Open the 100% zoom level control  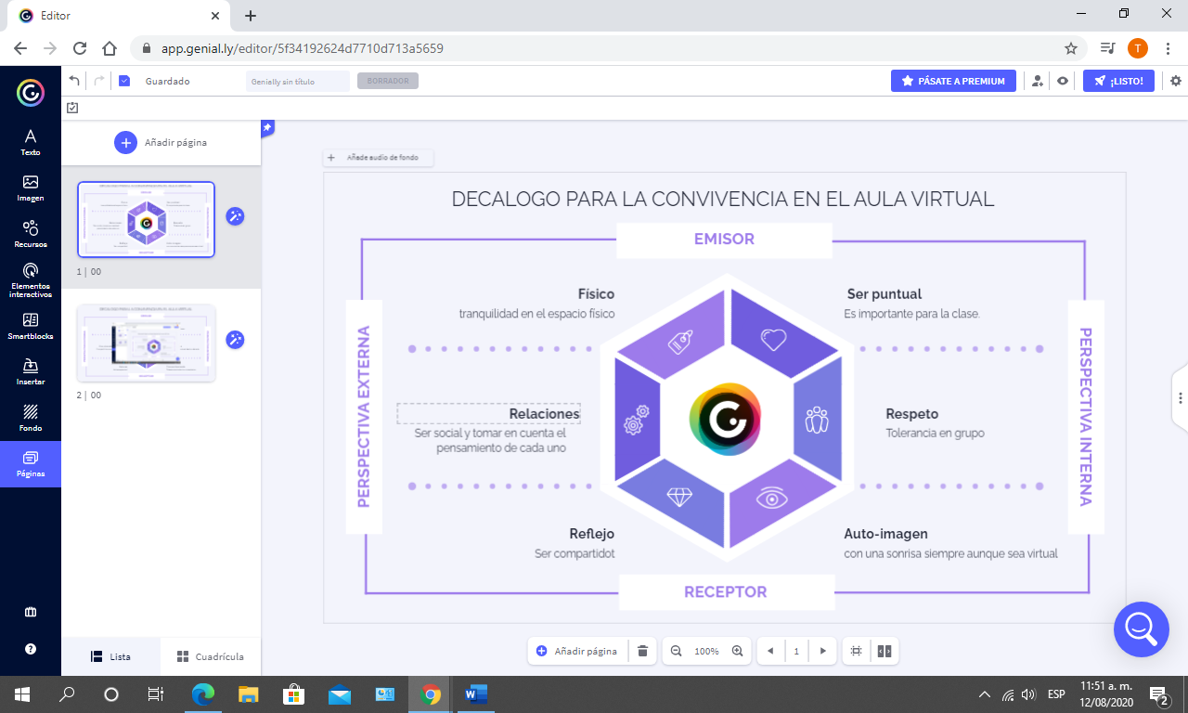pos(706,651)
